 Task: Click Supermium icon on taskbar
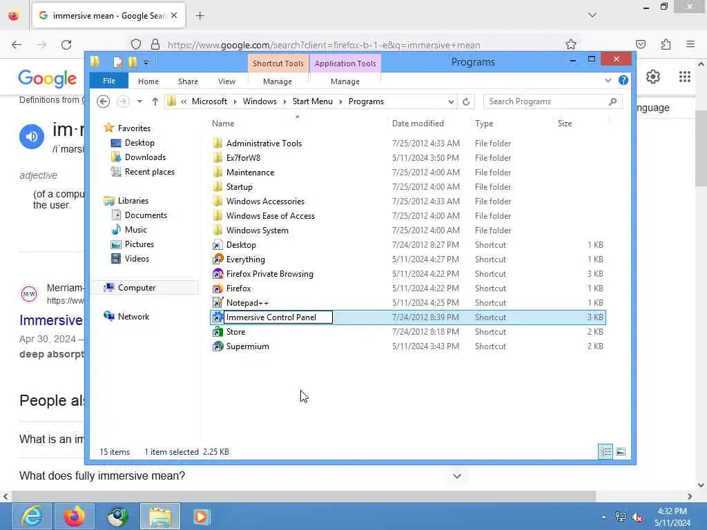117,516
